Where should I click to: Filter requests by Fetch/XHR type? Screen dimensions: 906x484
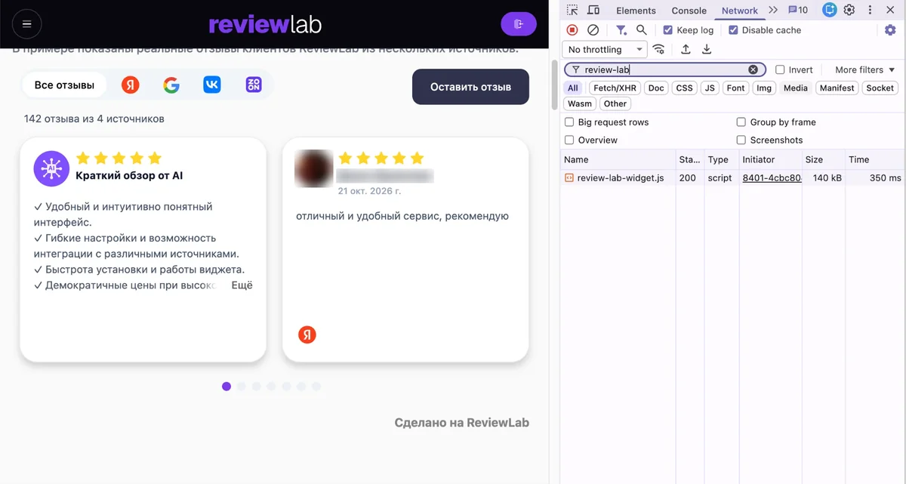pos(615,88)
